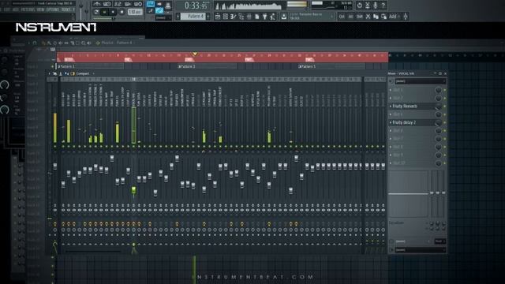
Task: Open the OPTIONS menu
Action: tap(53, 9)
